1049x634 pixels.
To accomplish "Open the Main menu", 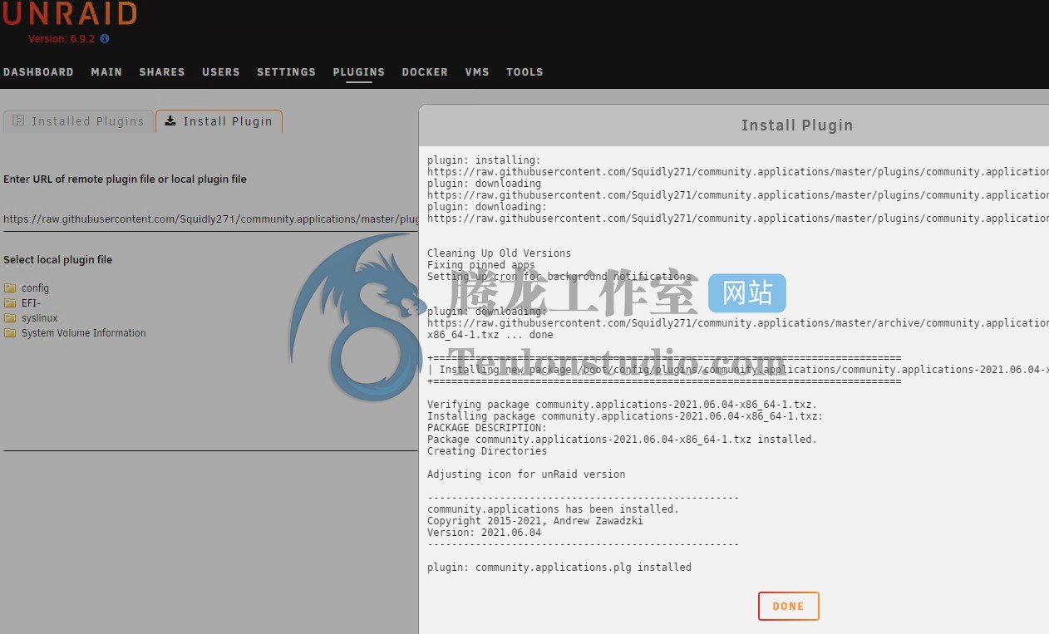I will [x=106, y=72].
